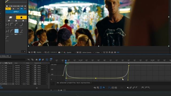Open the composition tab menu icon

(x=11, y=56)
